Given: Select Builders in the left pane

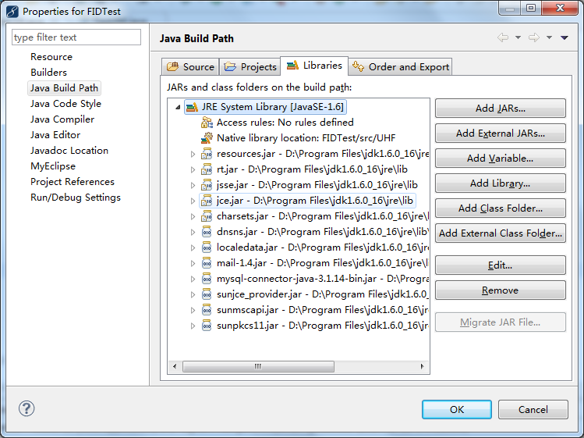Looking at the screenshot, I should pos(48,73).
